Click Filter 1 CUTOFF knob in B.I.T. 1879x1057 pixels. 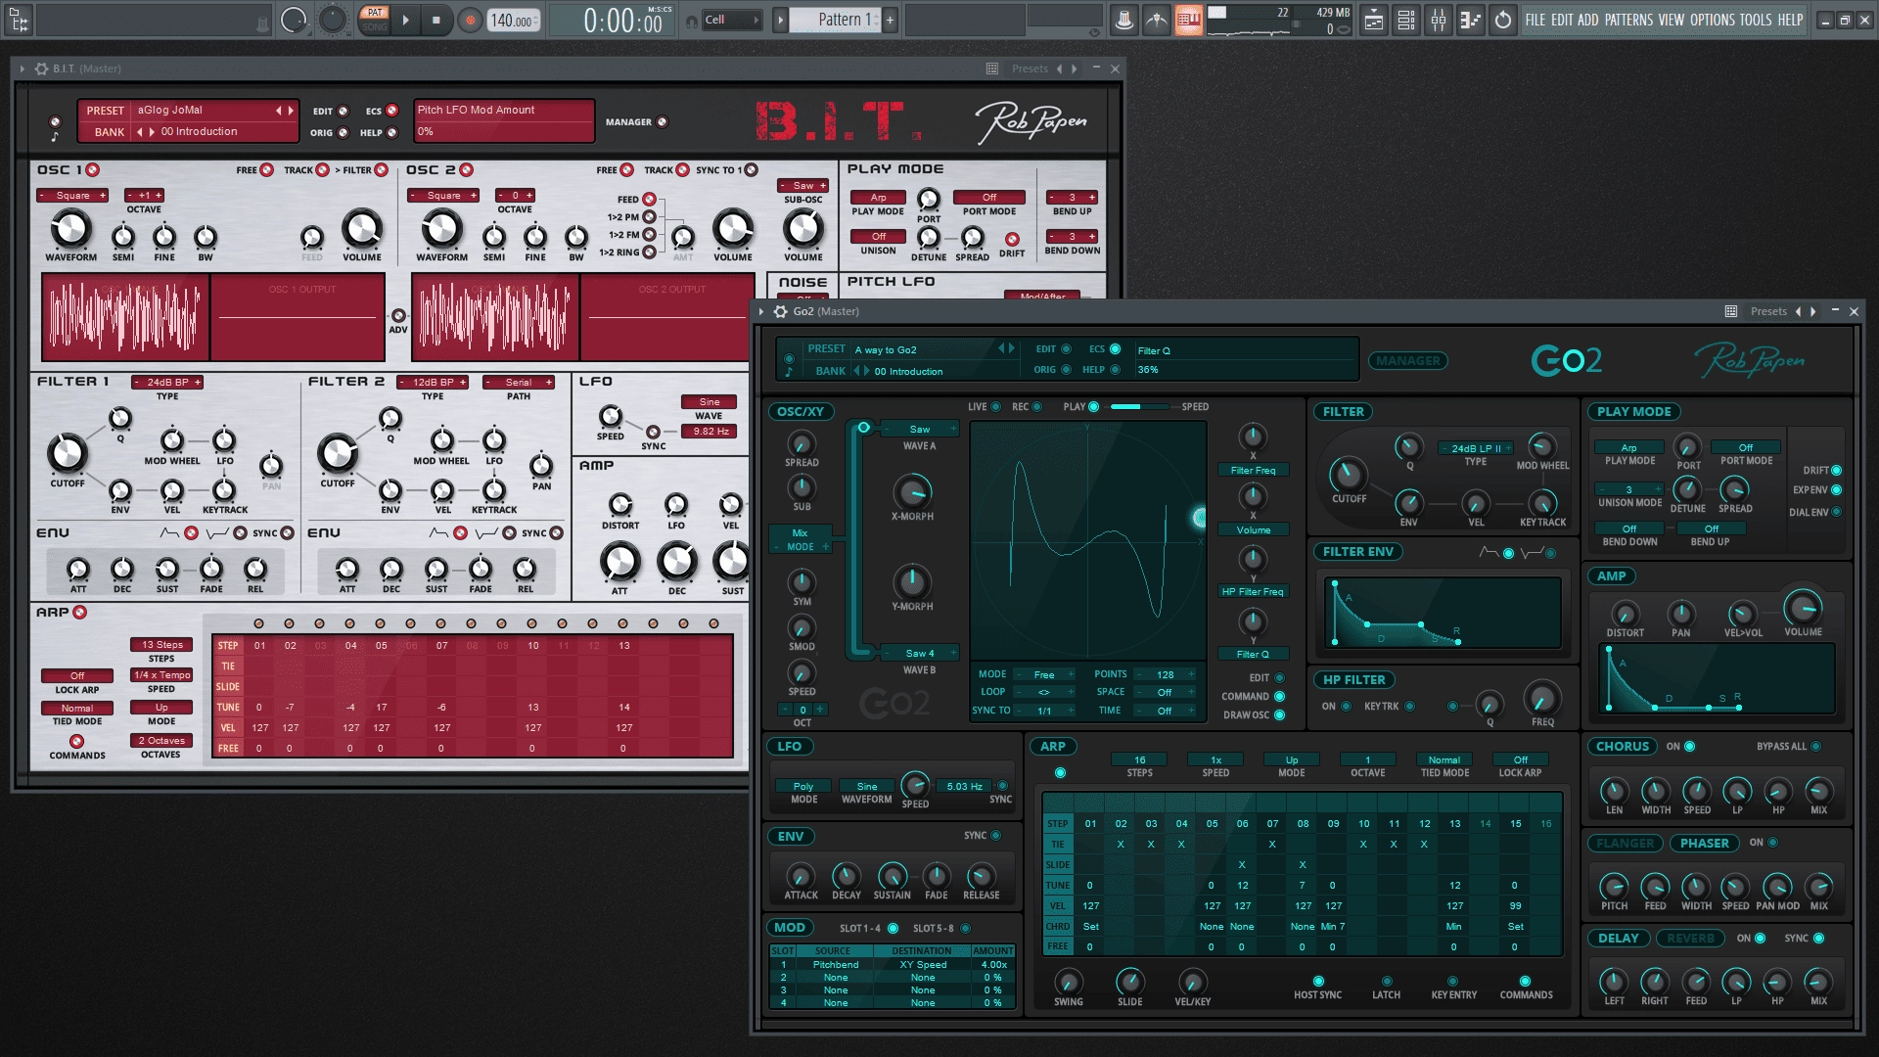[68, 454]
